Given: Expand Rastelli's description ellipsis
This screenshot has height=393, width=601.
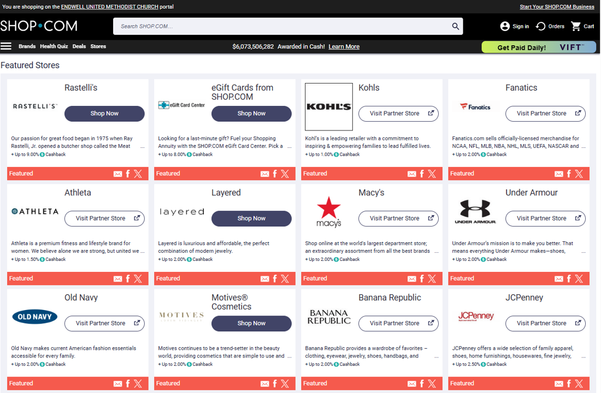Looking at the screenshot, I should point(143,147).
